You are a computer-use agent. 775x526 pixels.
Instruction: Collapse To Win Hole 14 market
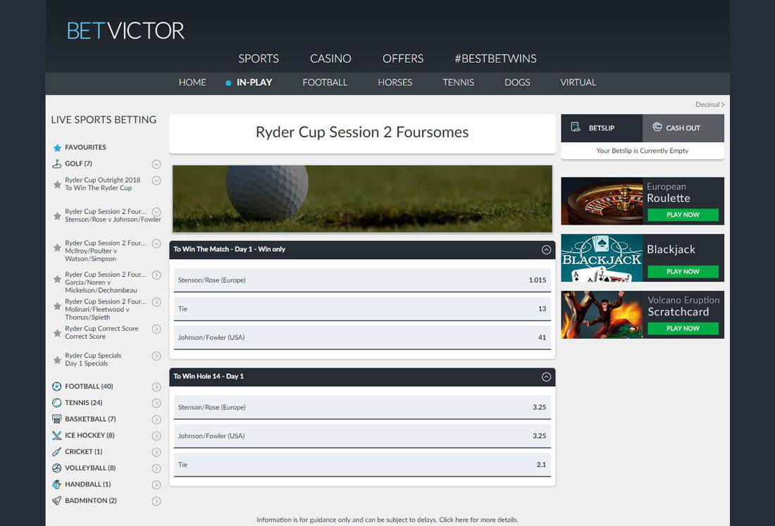pos(546,377)
